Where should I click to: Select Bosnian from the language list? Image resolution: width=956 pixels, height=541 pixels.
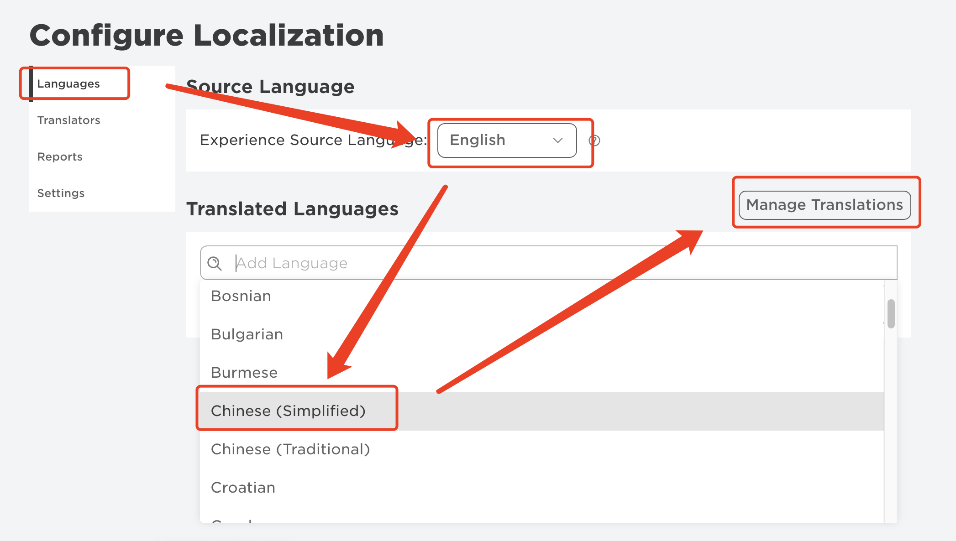coord(241,296)
